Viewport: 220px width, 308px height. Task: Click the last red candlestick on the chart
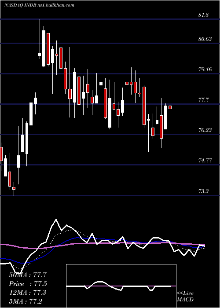[x=170, y=107]
